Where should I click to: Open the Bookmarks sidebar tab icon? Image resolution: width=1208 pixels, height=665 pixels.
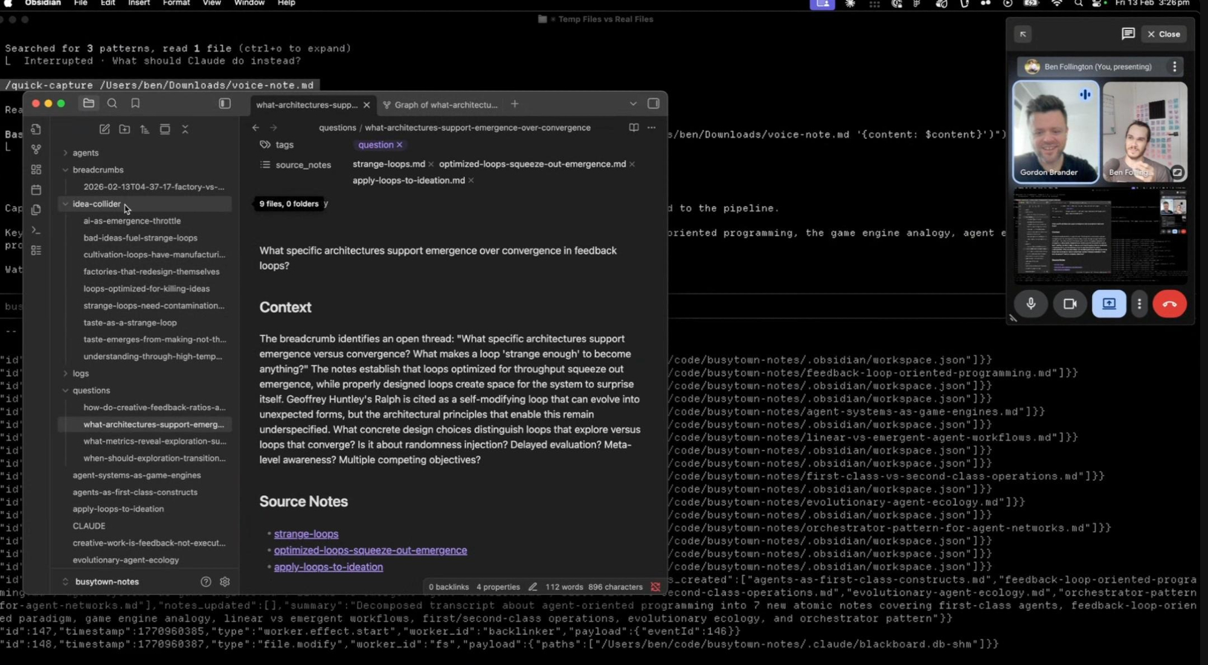135,103
